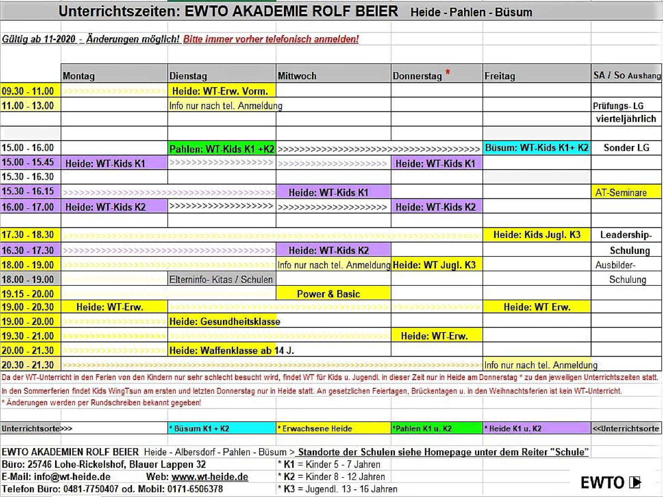The width and height of the screenshot is (663, 497).
Task: Click Info nur nach tel. Anmeldung under Mittwoch
Action: click(334, 265)
